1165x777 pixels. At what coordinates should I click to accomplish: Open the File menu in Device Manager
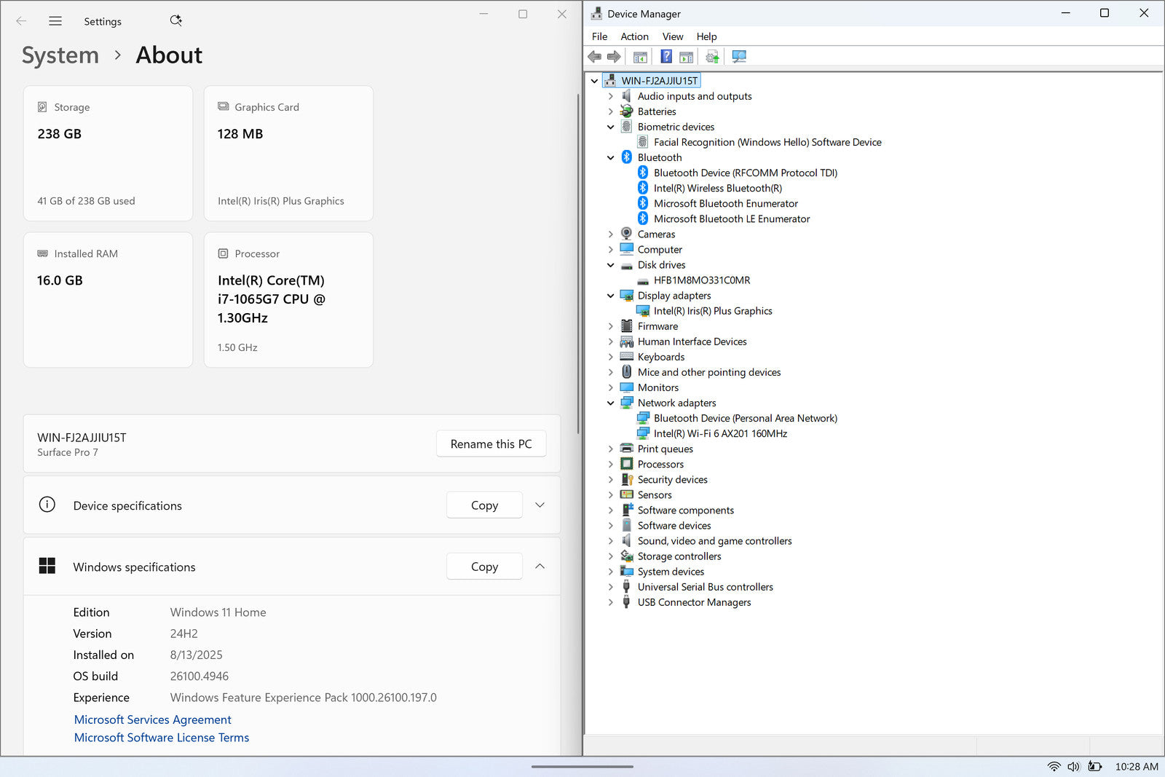coord(599,36)
